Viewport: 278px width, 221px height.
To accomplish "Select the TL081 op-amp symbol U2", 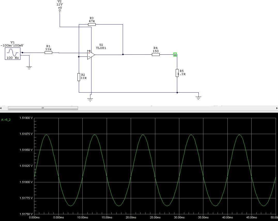I will [91, 55].
